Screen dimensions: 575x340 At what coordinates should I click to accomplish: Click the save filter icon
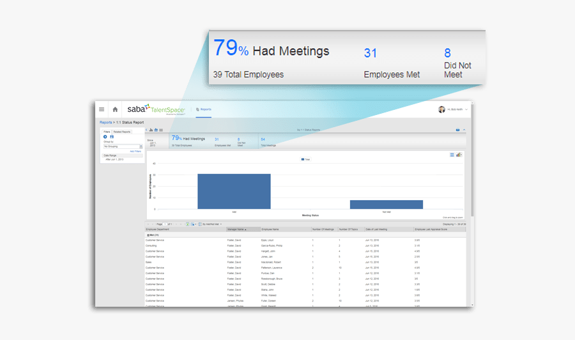[112, 137]
